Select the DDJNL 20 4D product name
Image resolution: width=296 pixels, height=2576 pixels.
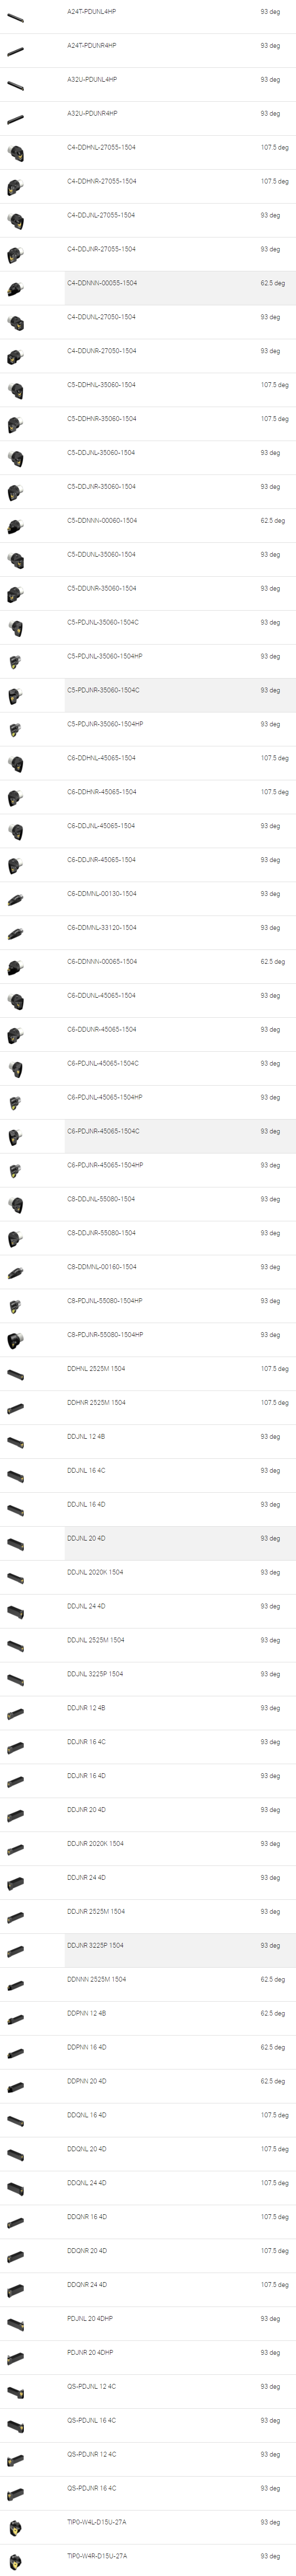[86, 1538]
